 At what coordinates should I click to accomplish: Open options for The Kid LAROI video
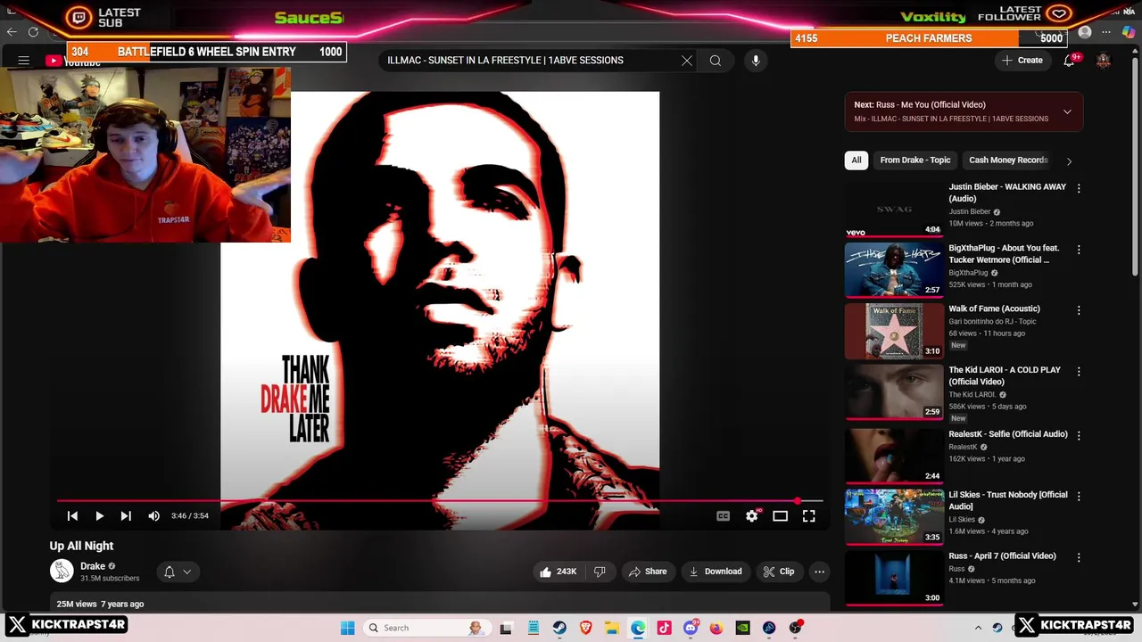click(x=1079, y=371)
